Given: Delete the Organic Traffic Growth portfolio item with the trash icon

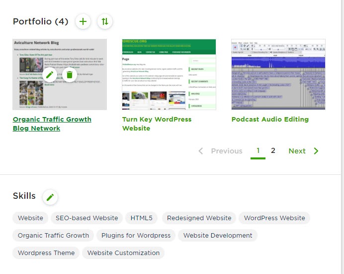Looking at the screenshot, I should point(70,75).
